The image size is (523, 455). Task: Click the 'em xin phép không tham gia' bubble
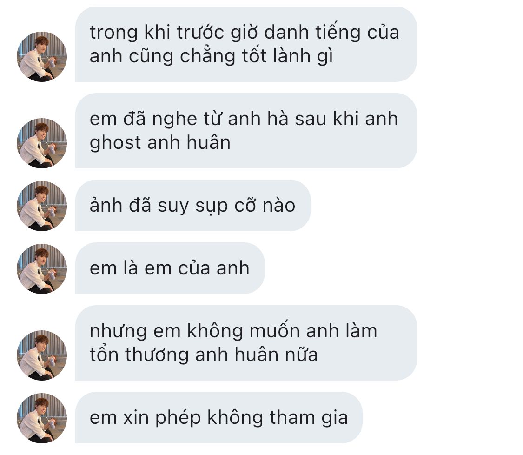point(219,418)
